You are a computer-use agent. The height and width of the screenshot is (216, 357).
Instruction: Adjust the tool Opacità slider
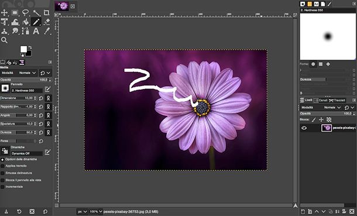26,80
